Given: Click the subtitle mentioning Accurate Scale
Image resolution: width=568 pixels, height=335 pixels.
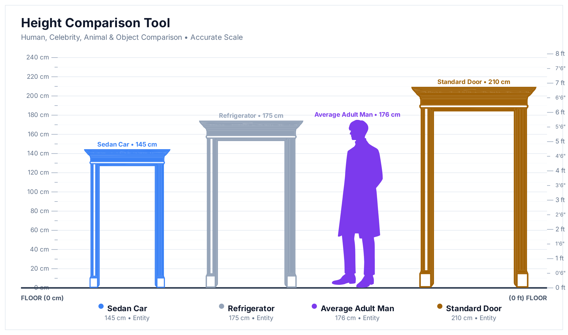Looking at the screenshot, I should point(132,37).
